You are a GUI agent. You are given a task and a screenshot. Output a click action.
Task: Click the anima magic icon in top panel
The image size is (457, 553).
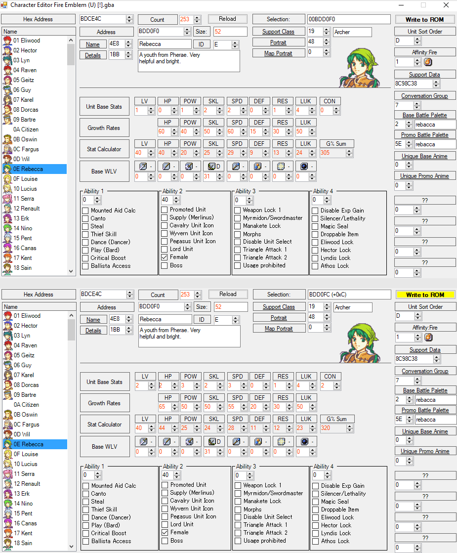(258, 166)
